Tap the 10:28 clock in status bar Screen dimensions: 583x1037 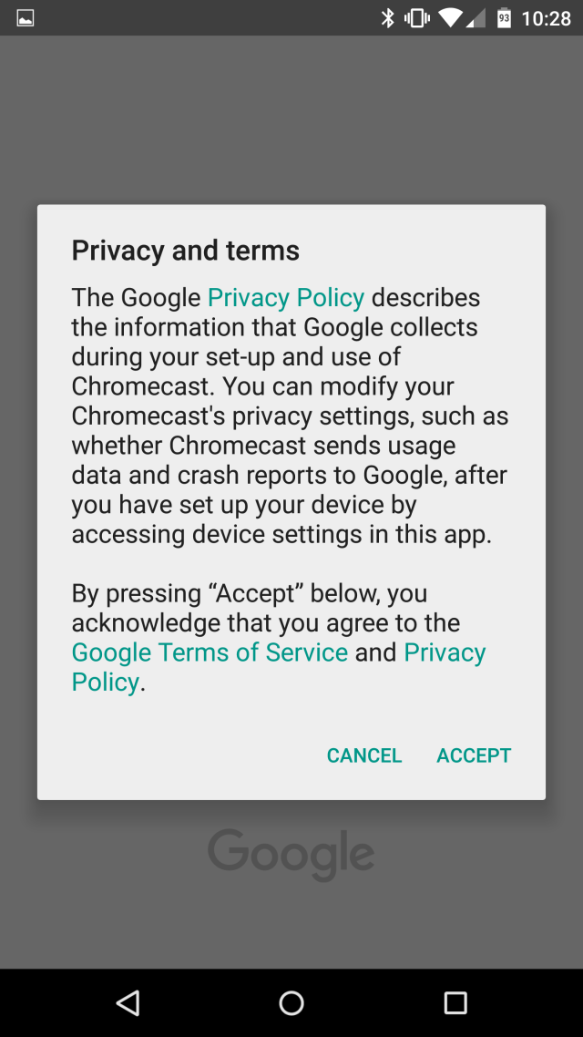546,18
